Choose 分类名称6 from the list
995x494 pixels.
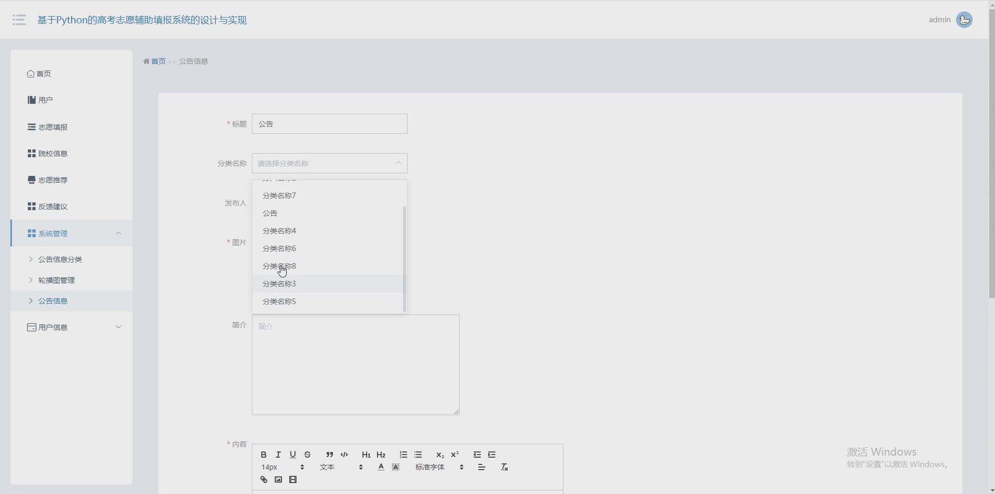pos(328,249)
